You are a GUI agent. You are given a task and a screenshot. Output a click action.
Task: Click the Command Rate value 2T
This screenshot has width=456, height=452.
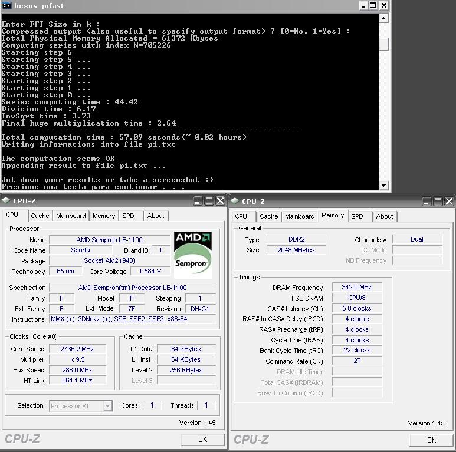pos(357,361)
